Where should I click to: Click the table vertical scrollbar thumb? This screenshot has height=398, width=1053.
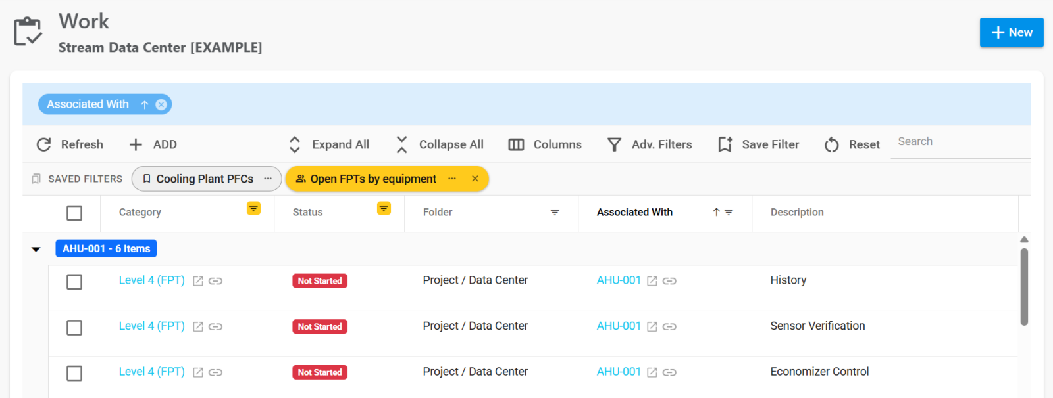(x=1024, y=286)
